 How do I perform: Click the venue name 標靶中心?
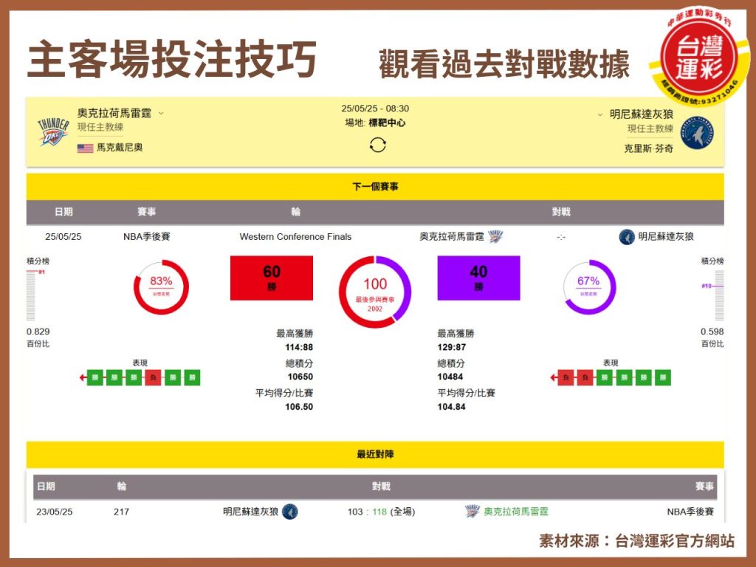387,123
